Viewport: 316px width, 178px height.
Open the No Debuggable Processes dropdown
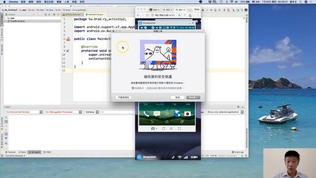[x=63, y=112]
